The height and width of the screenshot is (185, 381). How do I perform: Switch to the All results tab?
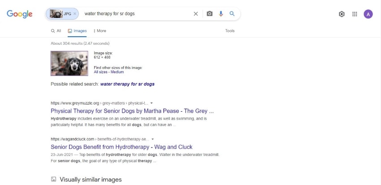click(56, 31)
